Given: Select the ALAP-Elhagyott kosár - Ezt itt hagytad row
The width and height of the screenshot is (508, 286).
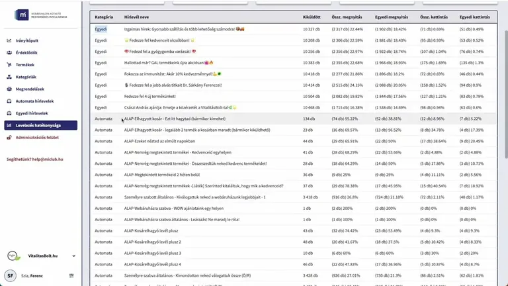Looking at the screenshot, I should pyautogui.click(x=293, y=119).
